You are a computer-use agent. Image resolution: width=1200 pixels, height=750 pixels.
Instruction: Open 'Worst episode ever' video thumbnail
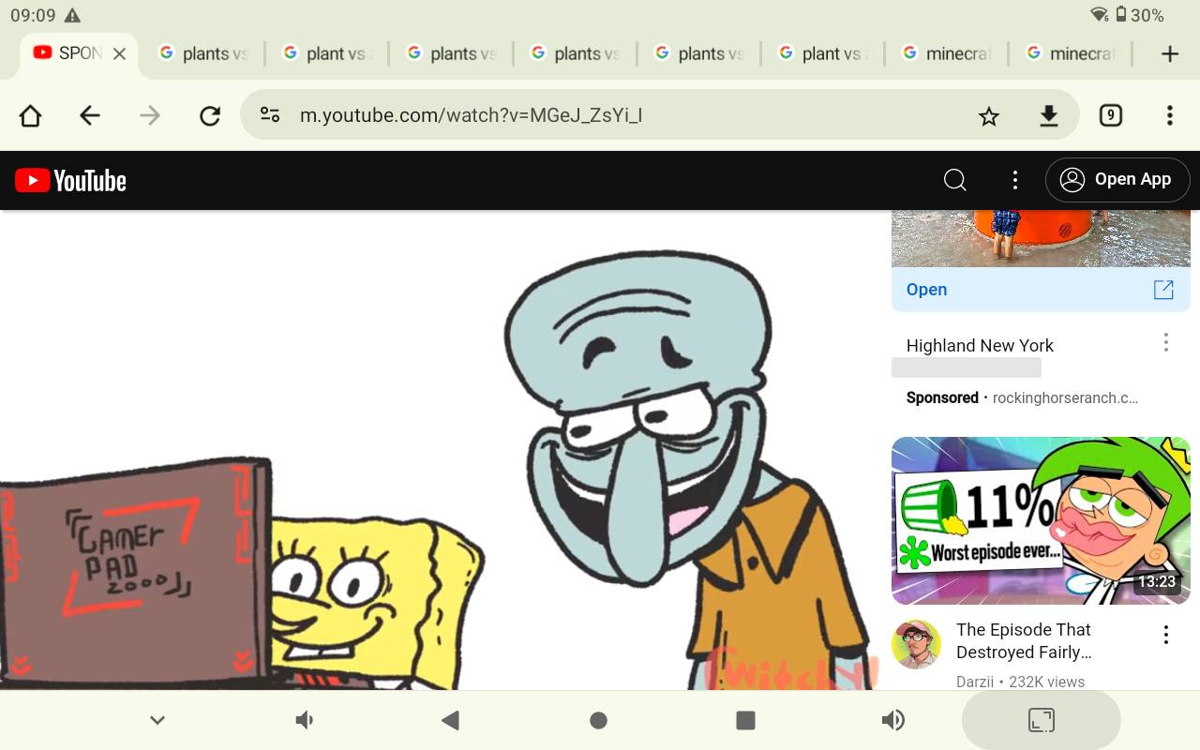click(1041, 520)
